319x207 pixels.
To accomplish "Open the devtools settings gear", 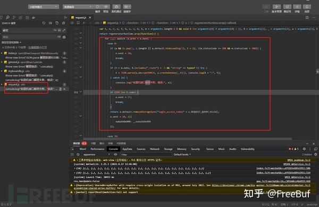I will (x=304, y=149).
